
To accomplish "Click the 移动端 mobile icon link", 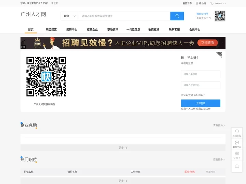I will [201, 3].
